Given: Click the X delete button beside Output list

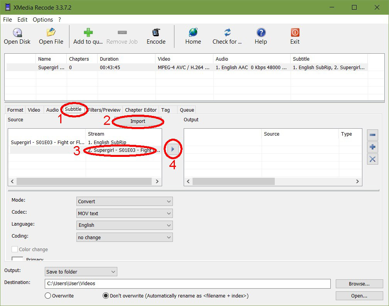Looking at the screenshot, I should pyautogui.click(x=372, y=159).
